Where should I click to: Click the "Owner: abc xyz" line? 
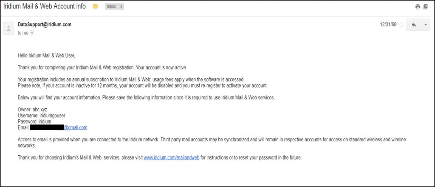pos(32,110)
